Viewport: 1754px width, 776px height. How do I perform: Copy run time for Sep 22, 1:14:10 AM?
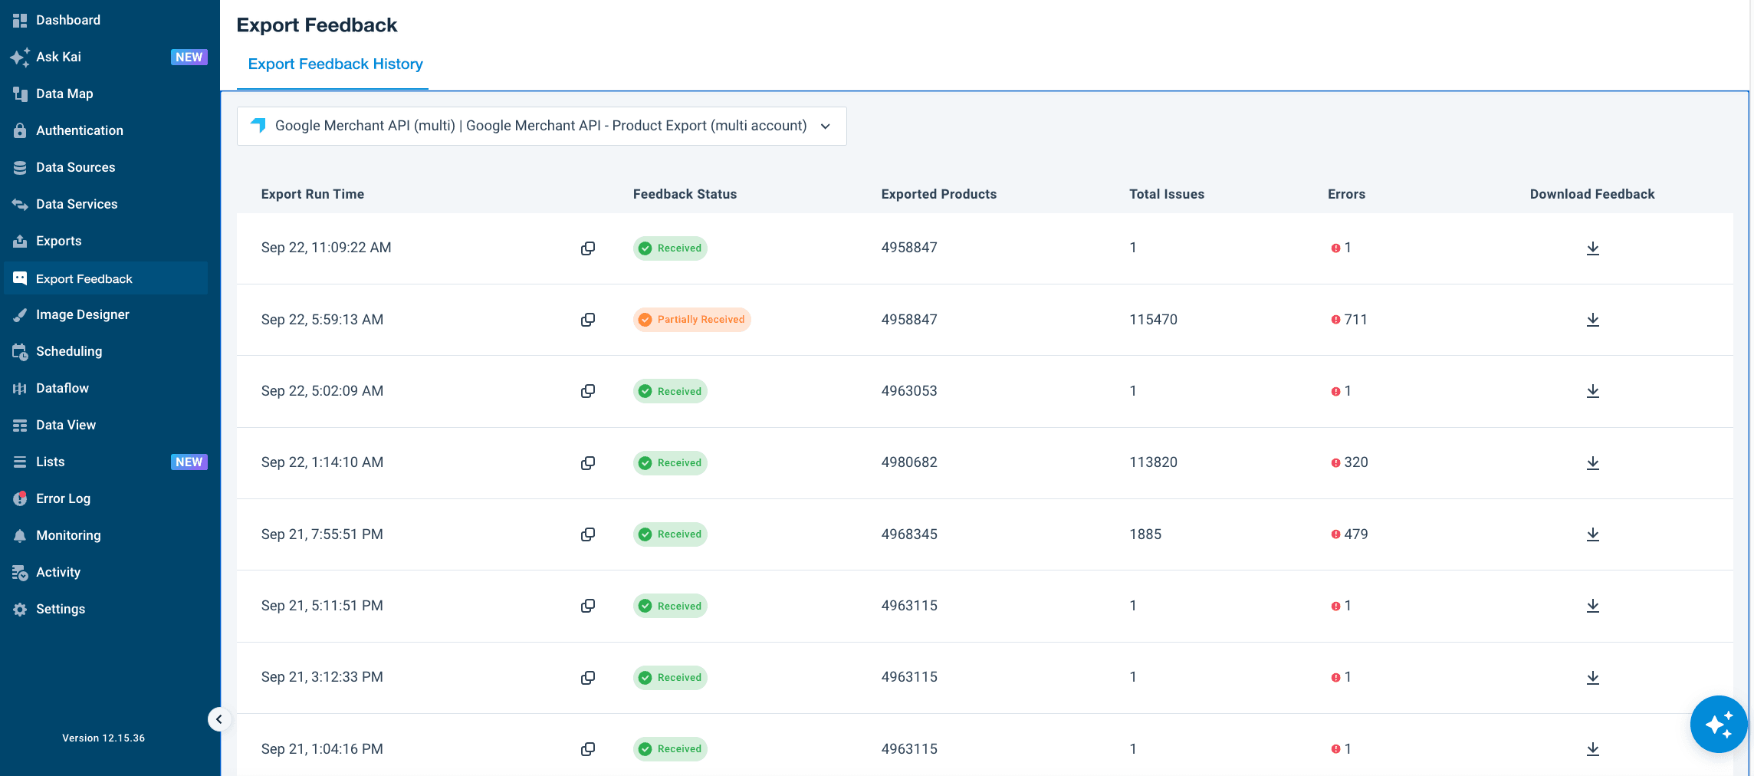tap(588, 463)
